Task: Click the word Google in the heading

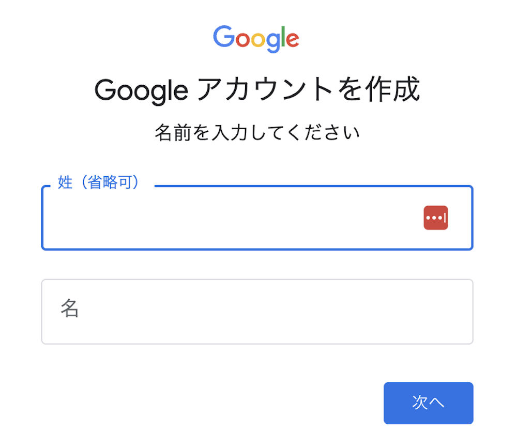Action: [141, 91]
